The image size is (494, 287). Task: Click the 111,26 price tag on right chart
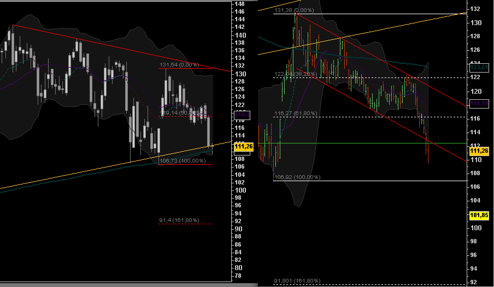point(479,151)
